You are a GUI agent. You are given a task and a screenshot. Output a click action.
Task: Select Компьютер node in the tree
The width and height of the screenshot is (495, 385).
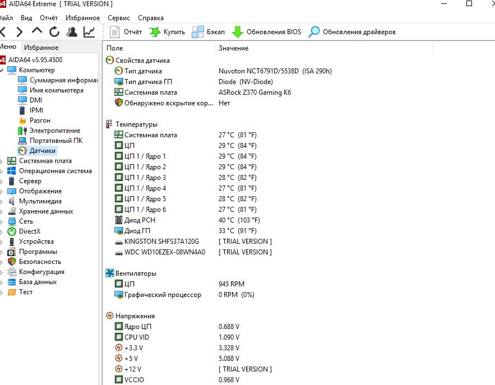point(36,69)
